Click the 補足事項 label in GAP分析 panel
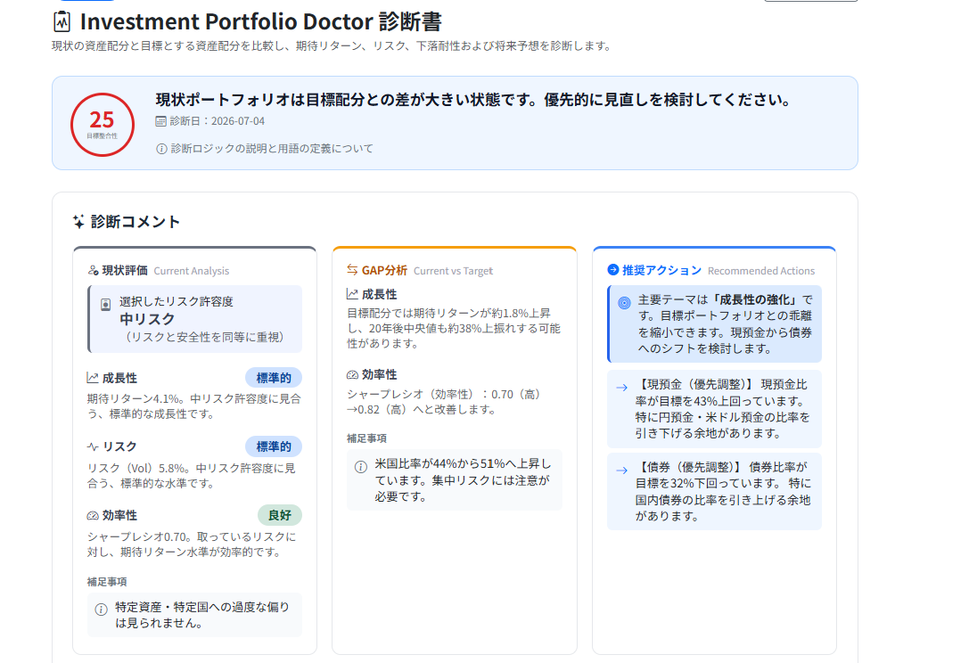Image resolution: width=977 pixels, height=663 pixels. click(x=366, y=438)
